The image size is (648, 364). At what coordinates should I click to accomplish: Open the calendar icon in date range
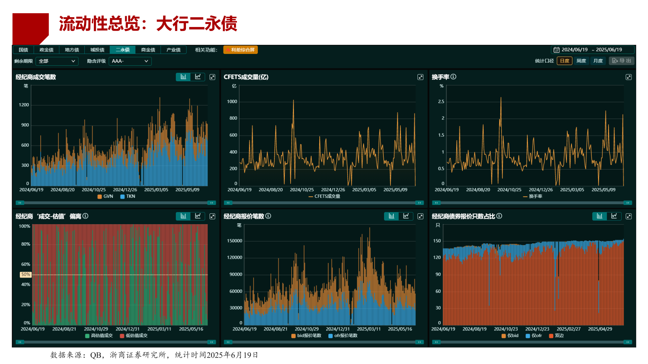coord(557,50)
